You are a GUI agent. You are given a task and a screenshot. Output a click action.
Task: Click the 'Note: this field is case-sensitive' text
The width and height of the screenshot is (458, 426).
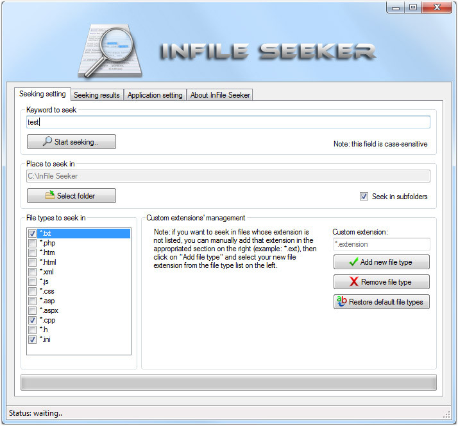[x=380, y=144]
